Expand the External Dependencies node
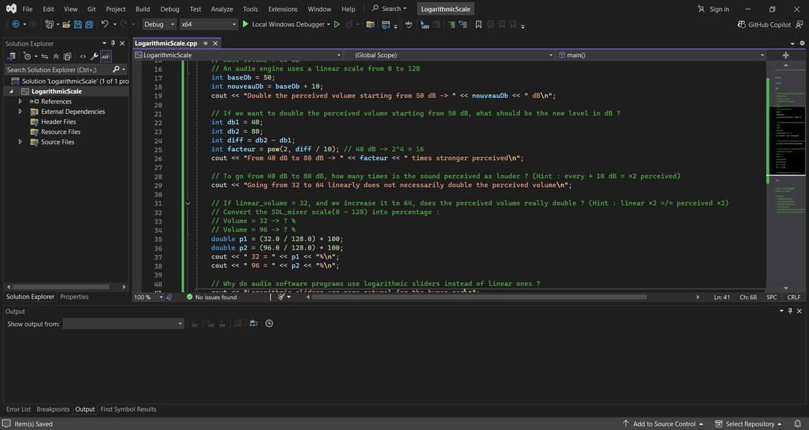 tap(20, 111)
